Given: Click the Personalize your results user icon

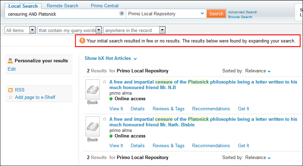Looking at the screenshot, I should pyautogui.click(x=10, y=61).
